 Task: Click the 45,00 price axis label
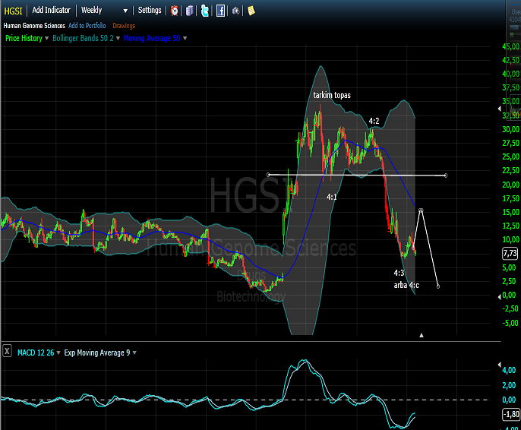point(511,46)
